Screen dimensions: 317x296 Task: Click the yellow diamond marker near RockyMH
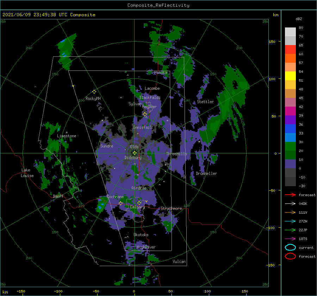[94, 92]
